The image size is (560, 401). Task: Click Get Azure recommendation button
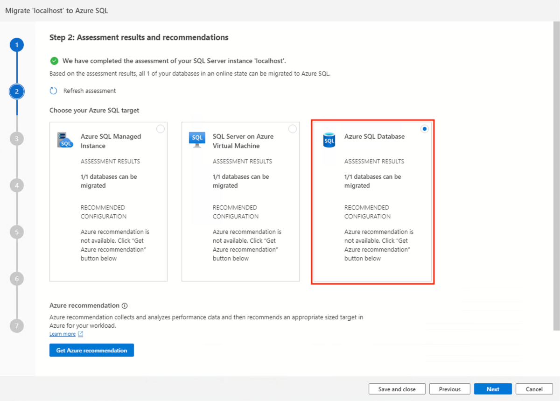point(91,350)
